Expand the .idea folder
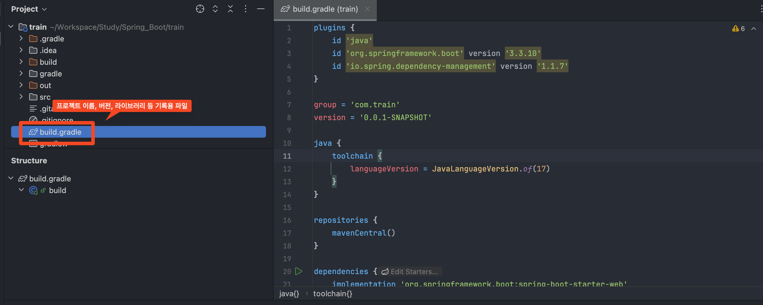 tap(21, 50)
